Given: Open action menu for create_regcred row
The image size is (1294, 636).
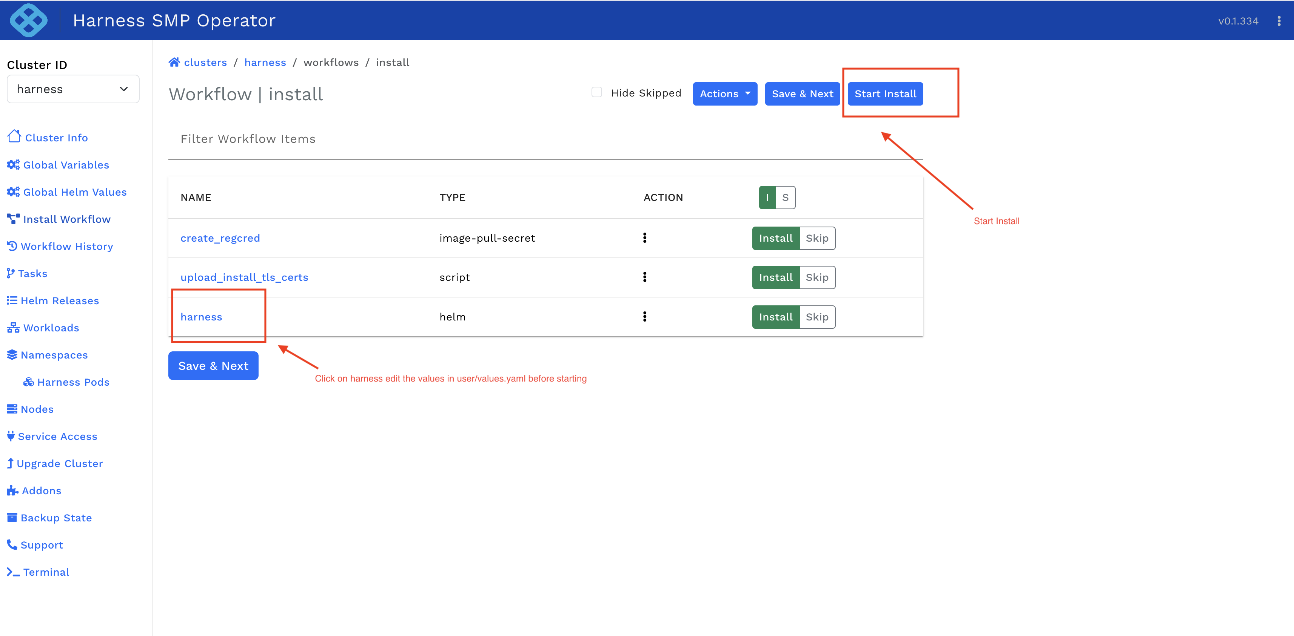Looking at the screenshot, I should (x=644, y=238).
